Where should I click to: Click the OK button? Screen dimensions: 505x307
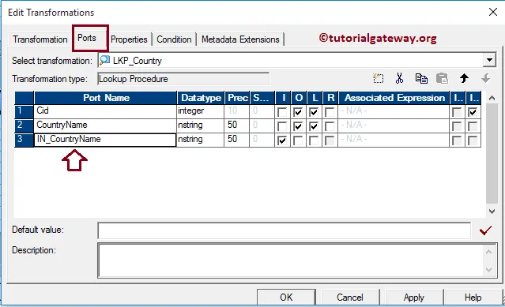click(286, 297)
